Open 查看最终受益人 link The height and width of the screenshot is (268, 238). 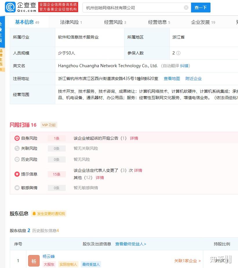[x=131, y=244]
